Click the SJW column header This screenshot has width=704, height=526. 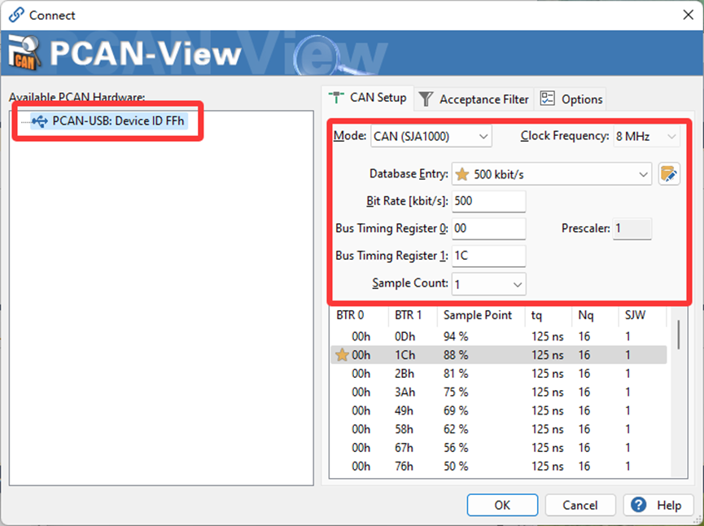pyautogui.click(x=642, y=315)
